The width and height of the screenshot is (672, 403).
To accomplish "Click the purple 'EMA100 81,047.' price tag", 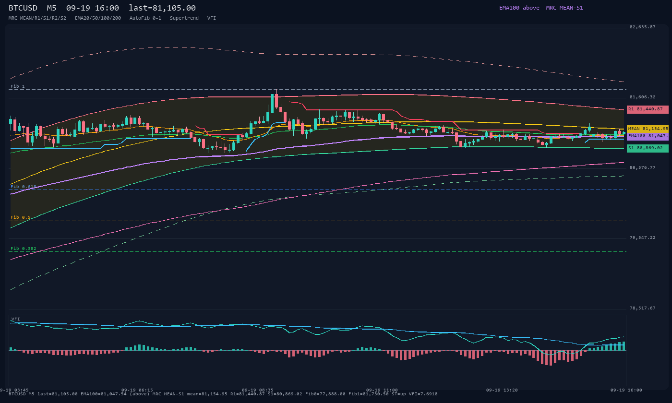I will tap(648, 136).
